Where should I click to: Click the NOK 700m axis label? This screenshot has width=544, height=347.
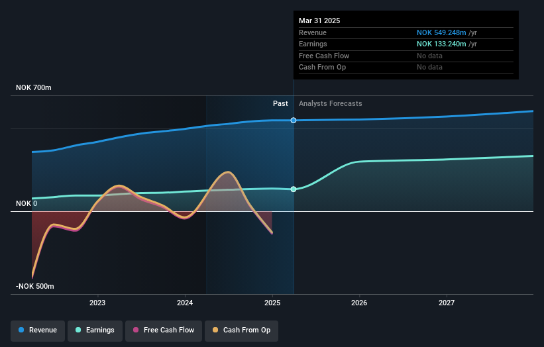(34, 87)
